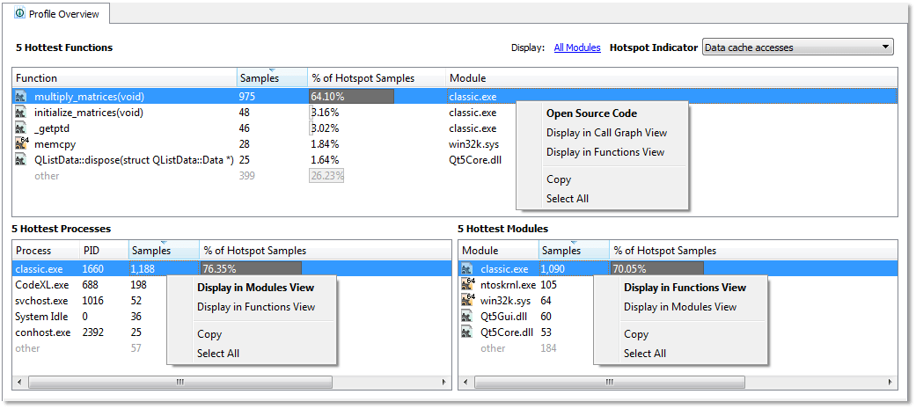Screen dimensions: 916x409
Task: Click the Hottest Modules scrollbar left arrow
Action: tap(466, 382)
